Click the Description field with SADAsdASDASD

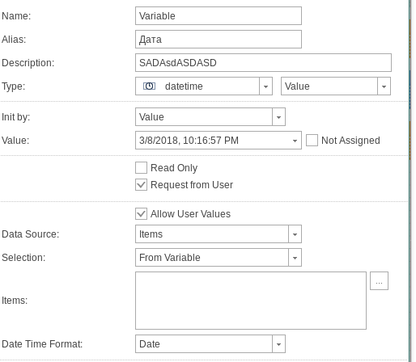(263, 63)
